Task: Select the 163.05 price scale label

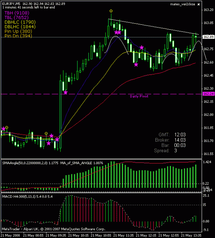Action: (x=209, y=23)
